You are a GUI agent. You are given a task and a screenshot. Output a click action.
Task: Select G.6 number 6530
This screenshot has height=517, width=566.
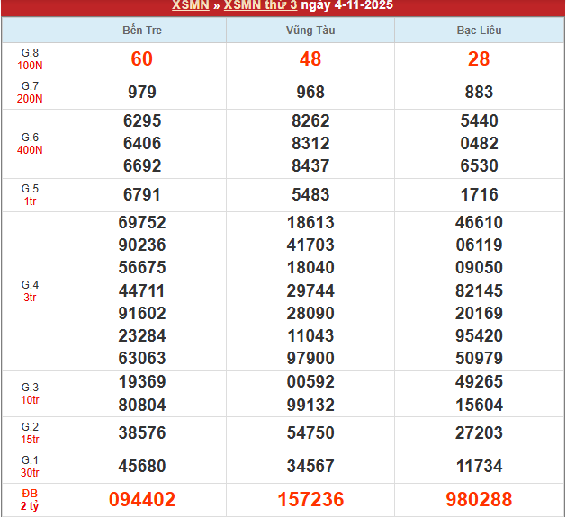[x=479, y=166]
